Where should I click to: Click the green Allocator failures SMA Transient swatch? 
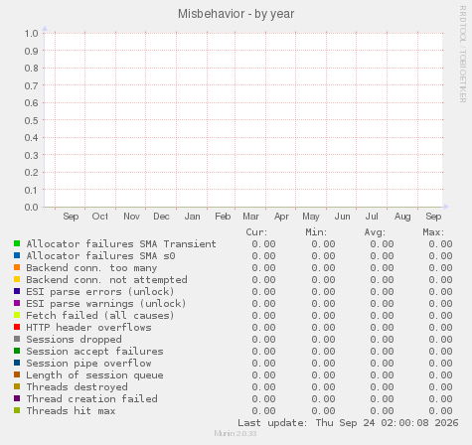point(17,243)
